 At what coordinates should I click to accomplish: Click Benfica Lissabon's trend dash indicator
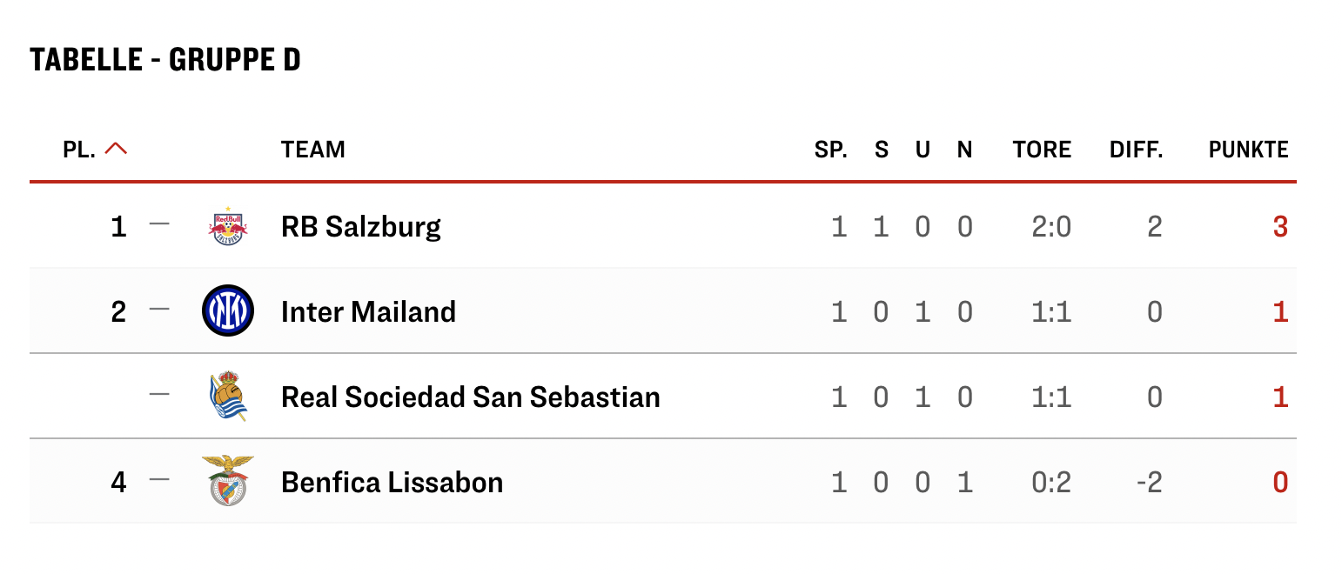[159, 479]
